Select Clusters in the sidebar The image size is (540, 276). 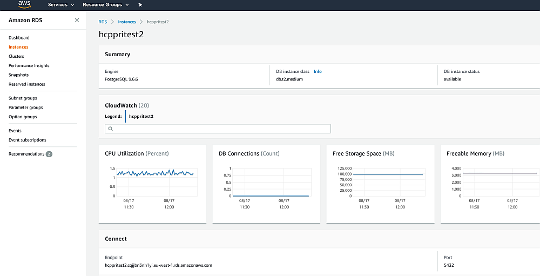pyautogui.click(x=16, y=56)
